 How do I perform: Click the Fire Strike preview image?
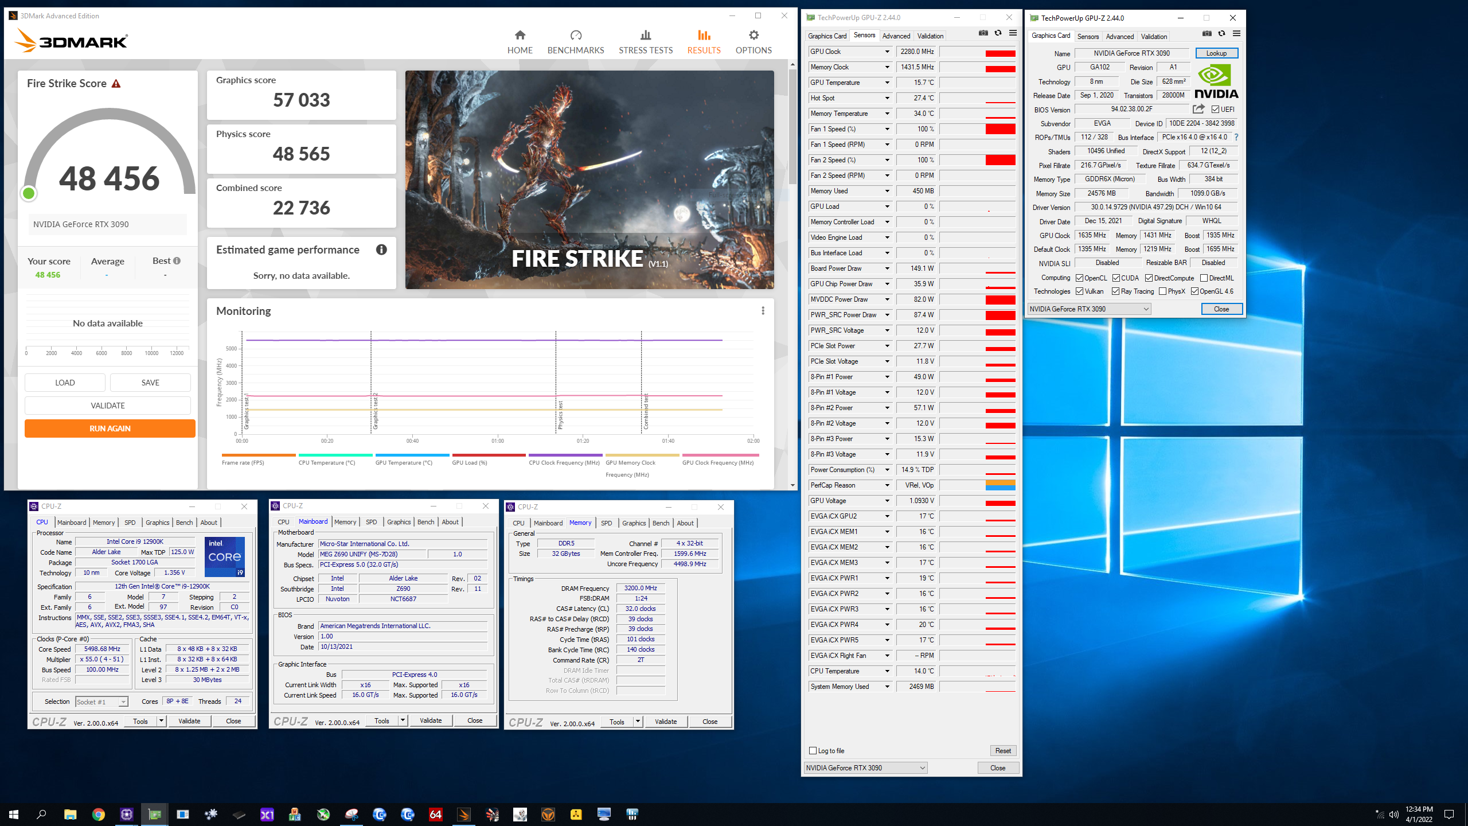[x=589, y=180]
